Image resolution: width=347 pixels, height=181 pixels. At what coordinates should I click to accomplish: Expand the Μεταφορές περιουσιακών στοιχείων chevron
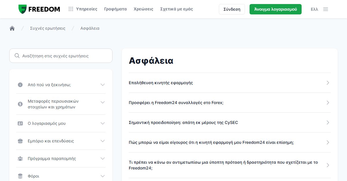103,102
